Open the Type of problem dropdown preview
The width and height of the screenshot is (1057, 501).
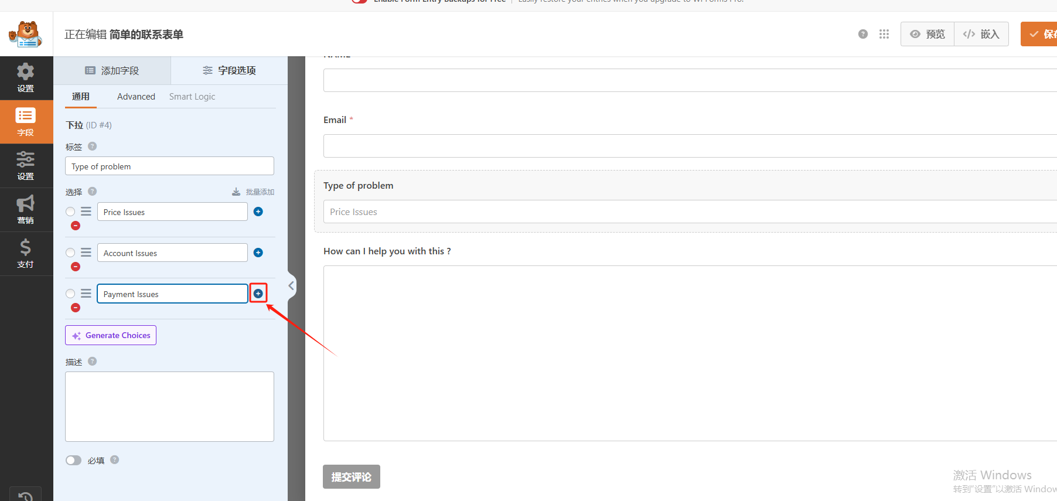[x=686, y=212]
